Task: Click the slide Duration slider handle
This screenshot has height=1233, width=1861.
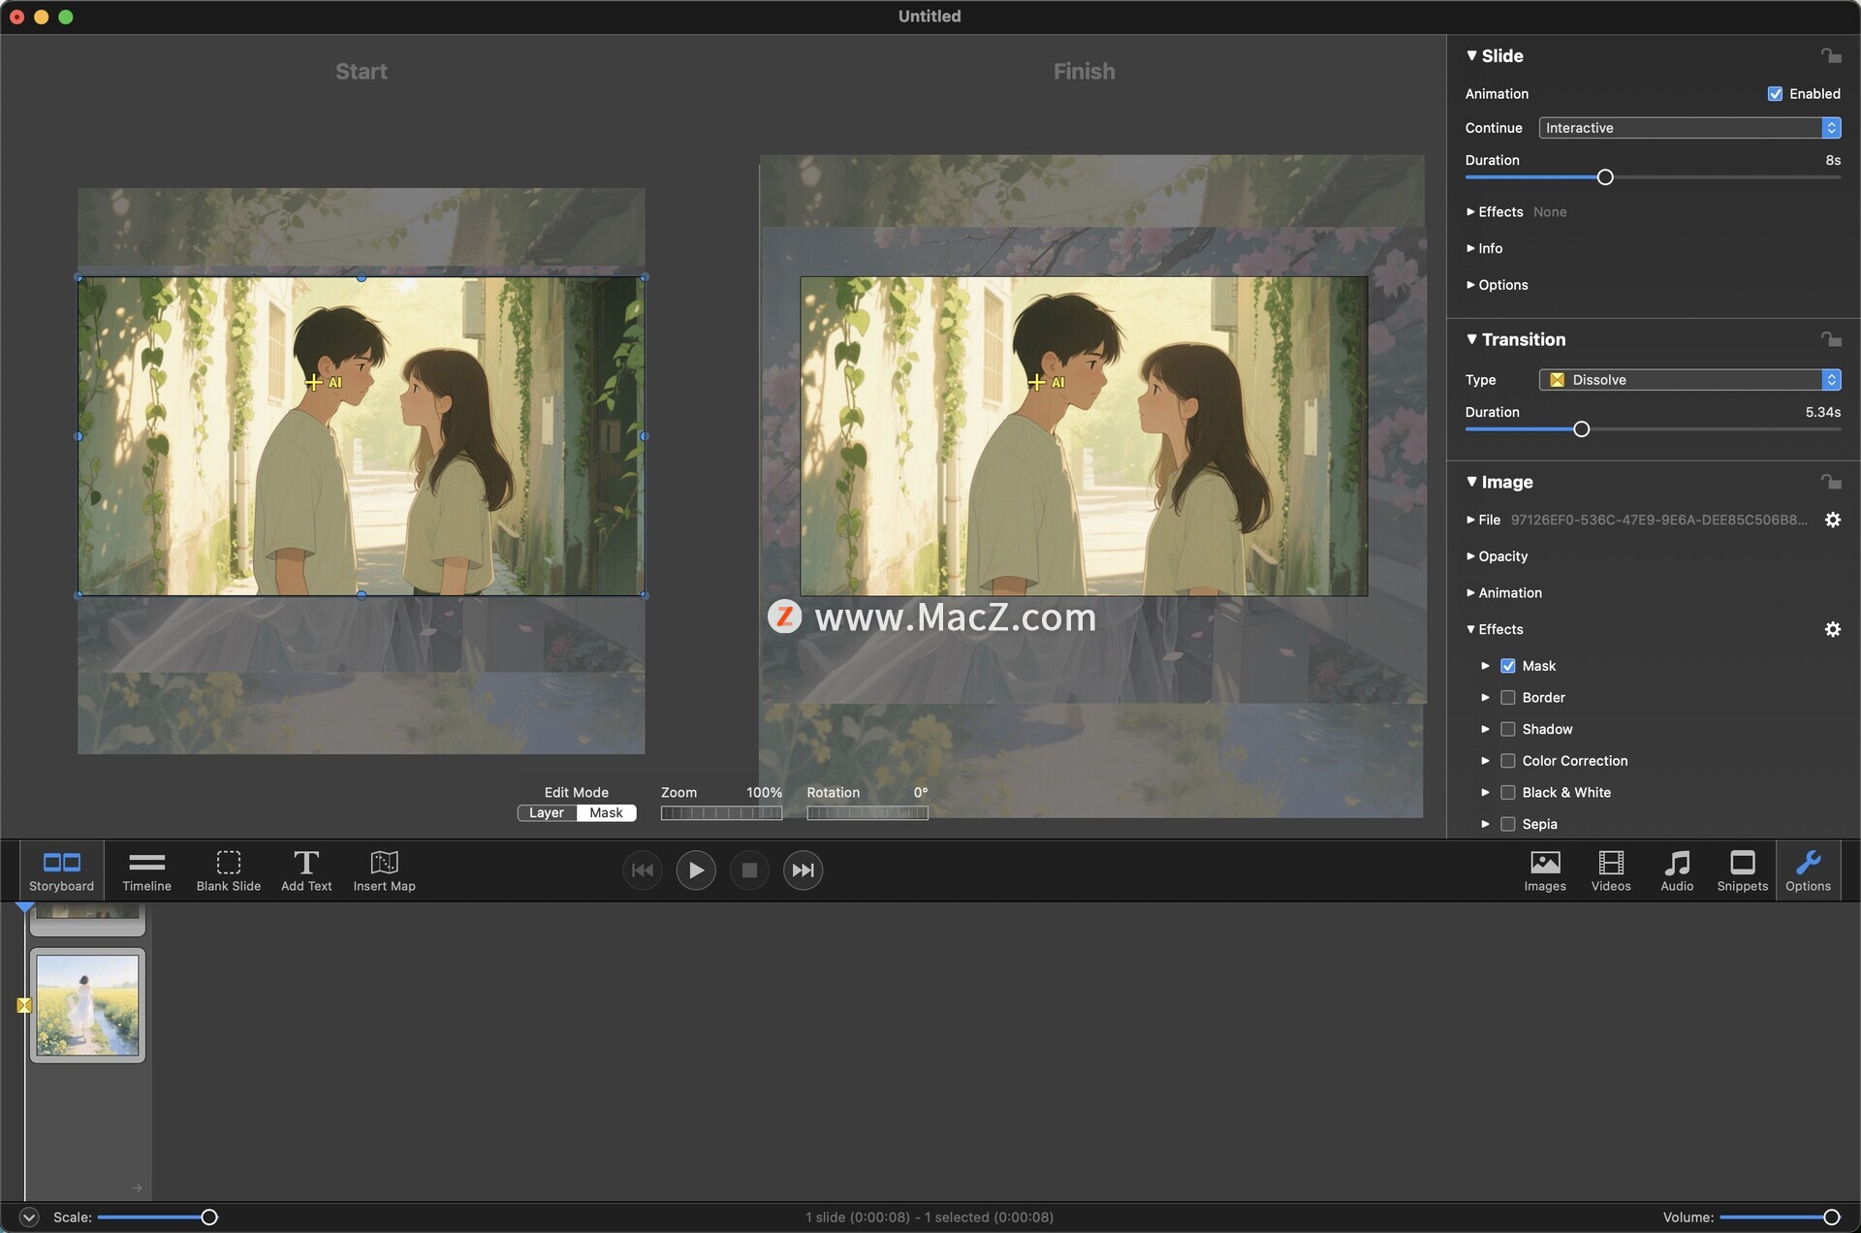Action: [1605, 177]
